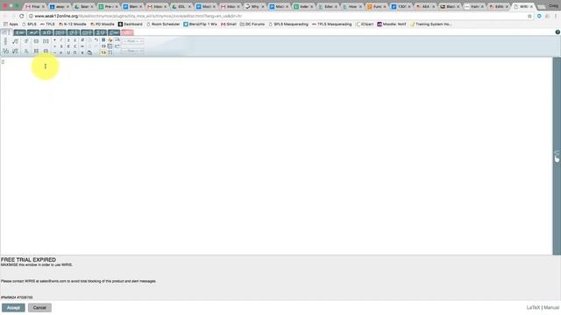Open the iClipart bookmark

pyautogui.click(x=365, y=24)
